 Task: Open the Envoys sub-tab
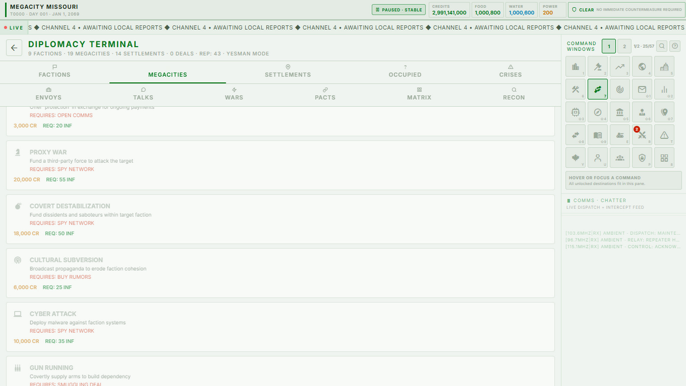tap(49, 94)
